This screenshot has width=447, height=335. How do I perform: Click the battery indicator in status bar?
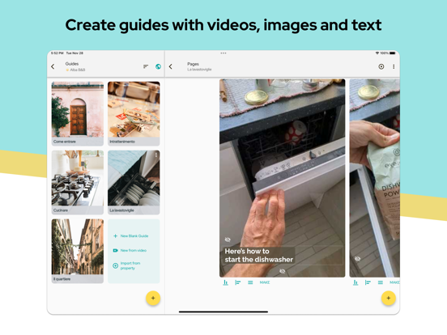pos(393,53)
